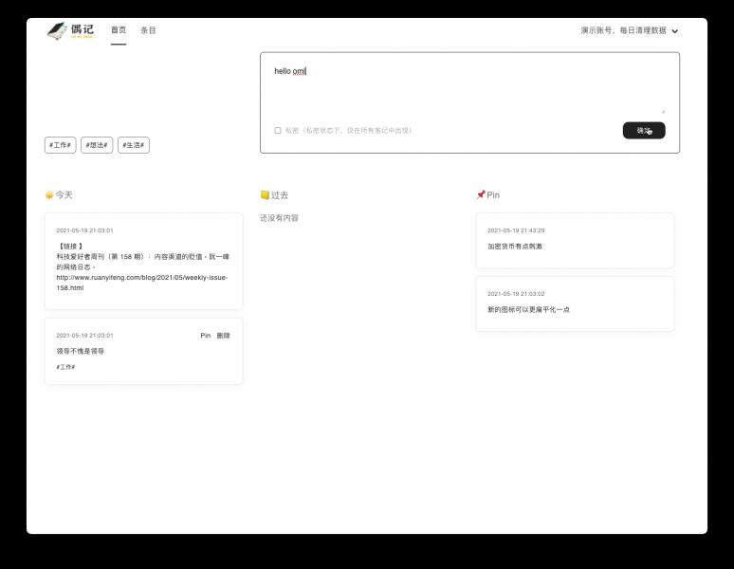Click the 【链接】 note title text
The image size is (734, 569).
pyautogui.click(x=71, y=247)
